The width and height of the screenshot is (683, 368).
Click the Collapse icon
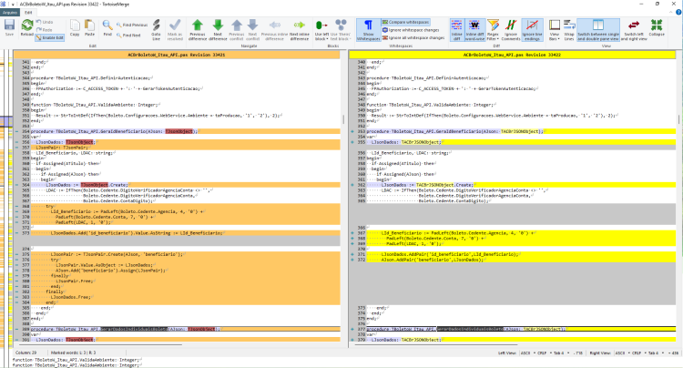[x=656, y=28]
